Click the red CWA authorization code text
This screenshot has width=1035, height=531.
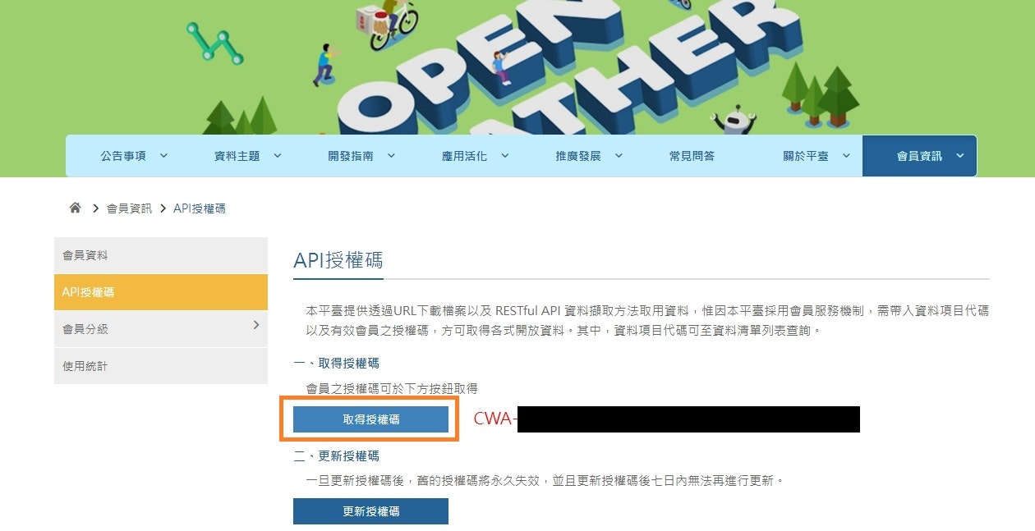495,419
